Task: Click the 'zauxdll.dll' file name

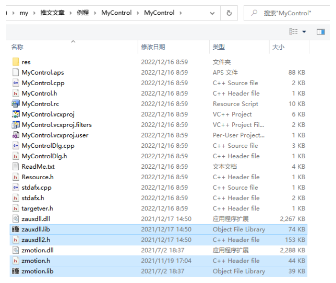Action: coord(36,219)
